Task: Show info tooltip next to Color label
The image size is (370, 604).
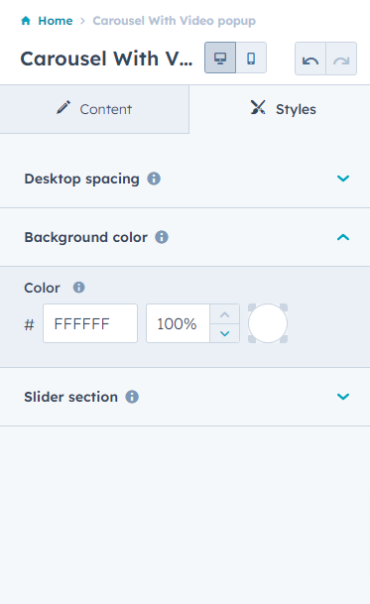Action: click(x=79, y=288)
